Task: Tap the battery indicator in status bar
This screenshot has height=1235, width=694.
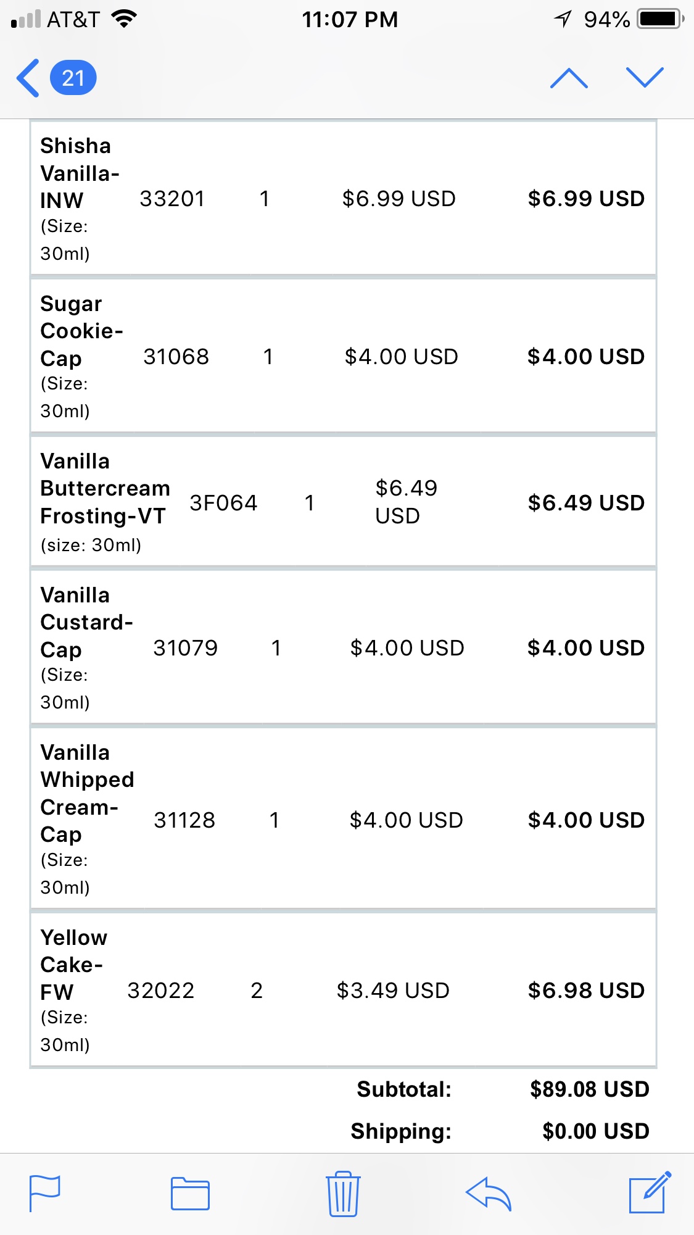Action: tap(659, 19)
